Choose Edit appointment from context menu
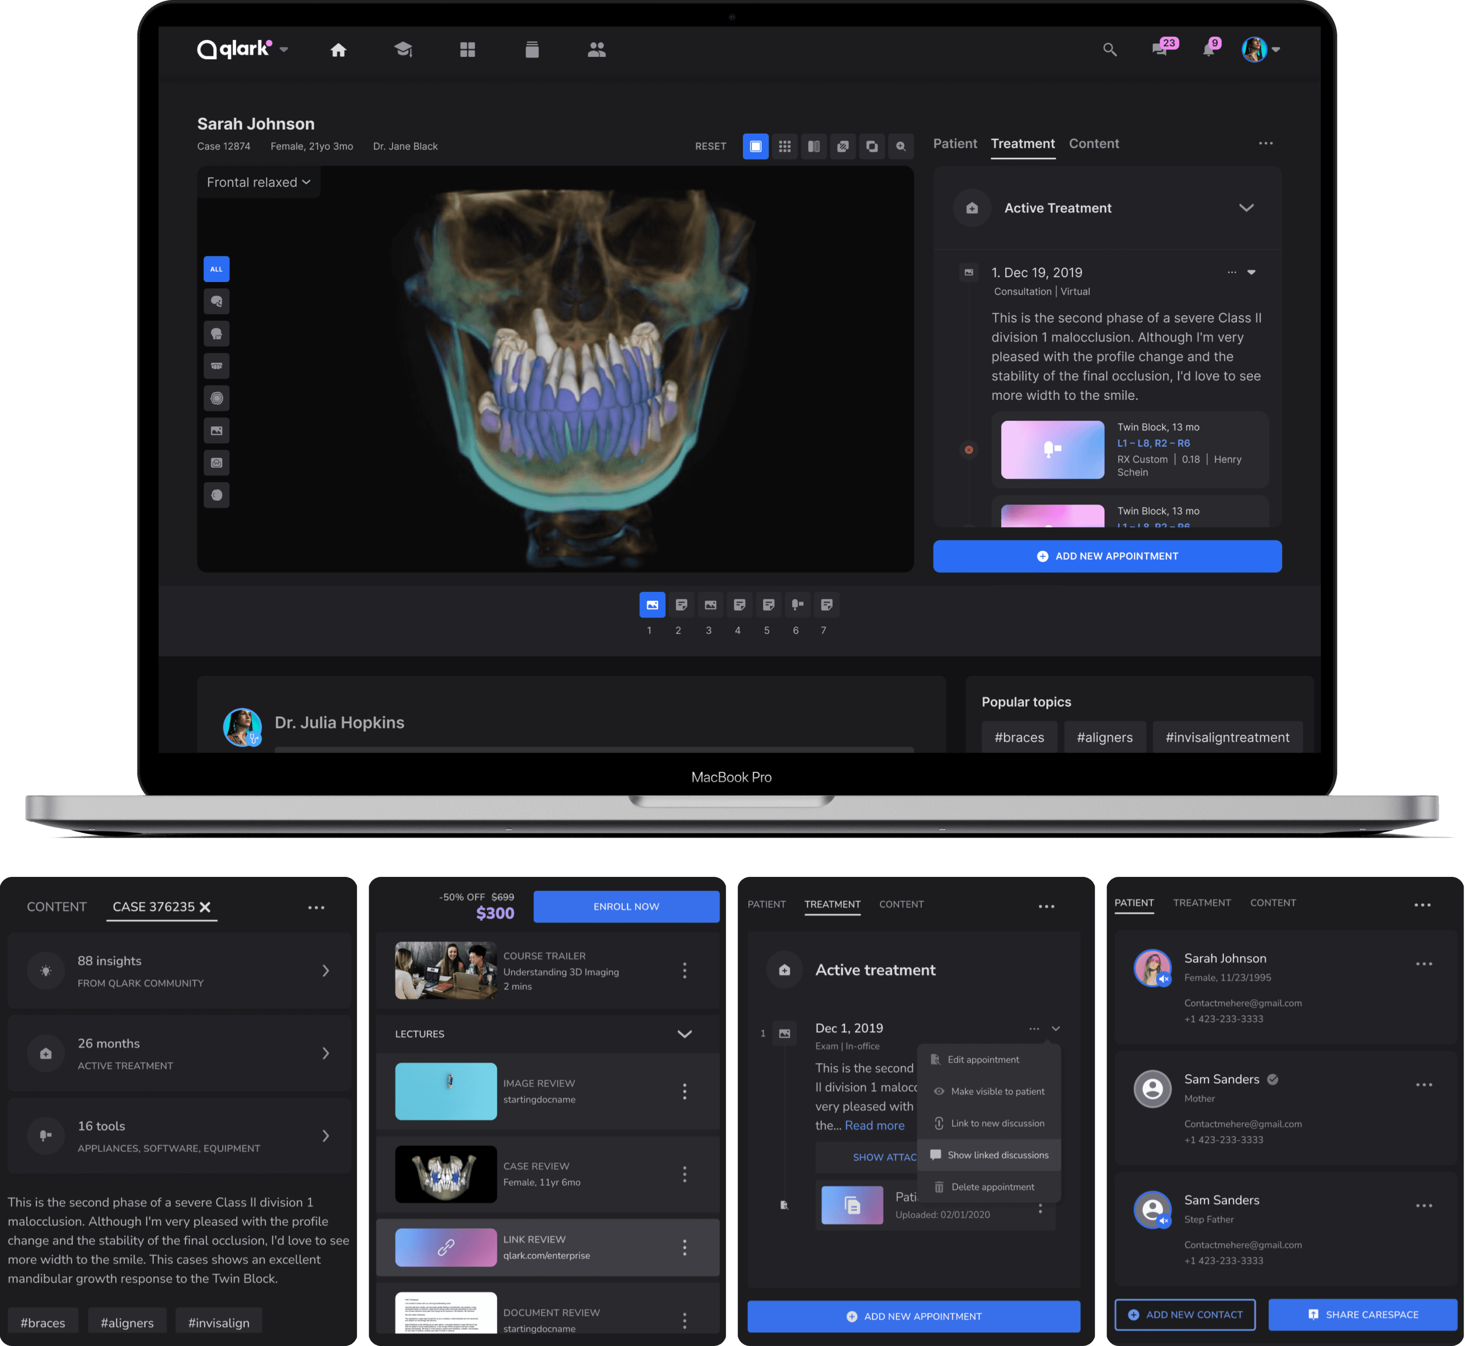The image size is (1465, 1346). pos(988,1060)
